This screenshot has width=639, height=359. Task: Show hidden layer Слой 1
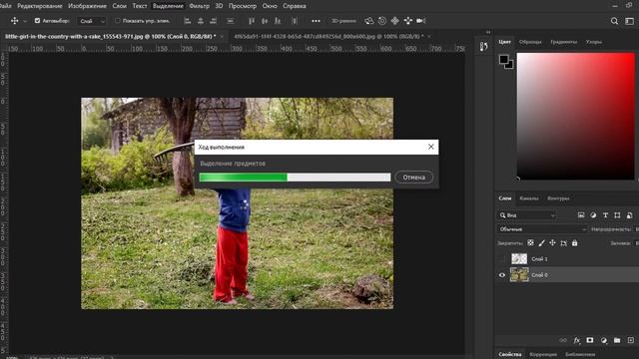pos(502,259)
